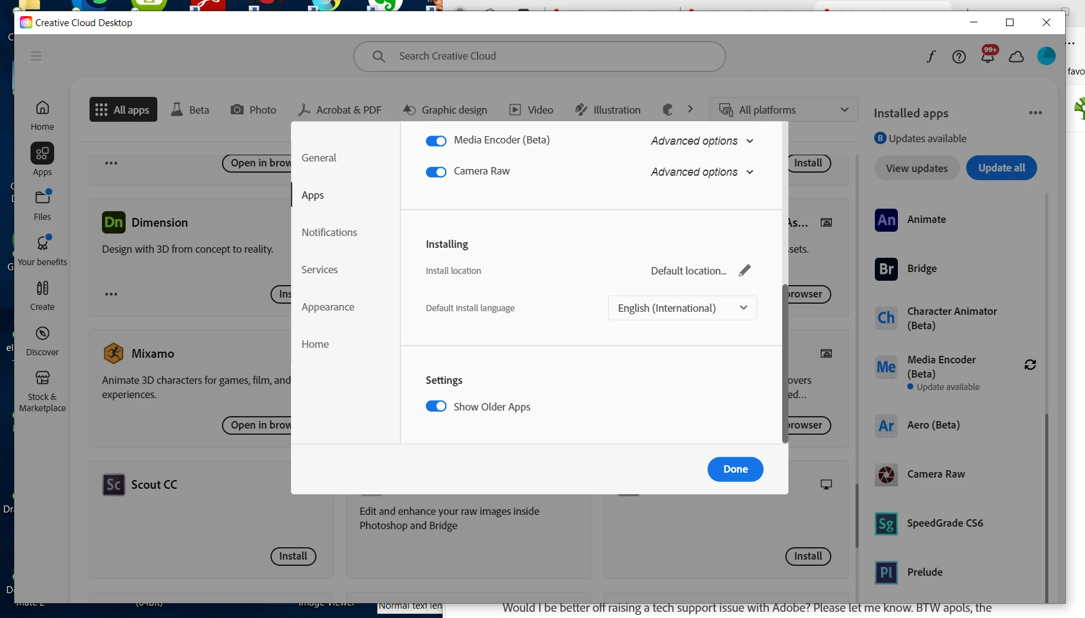Toggle Media Encoder (Beta) auto-update switch
The height and width of the screenshot is (618, 1085).
[436, 141]
